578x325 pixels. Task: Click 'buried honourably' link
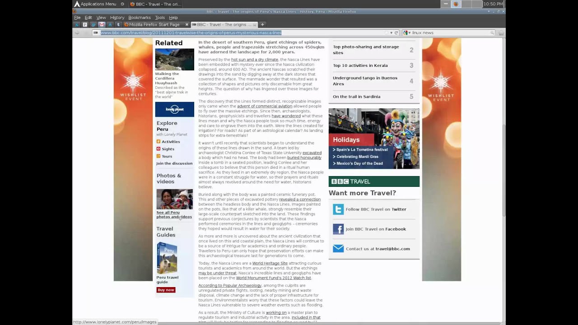point(304,158)
